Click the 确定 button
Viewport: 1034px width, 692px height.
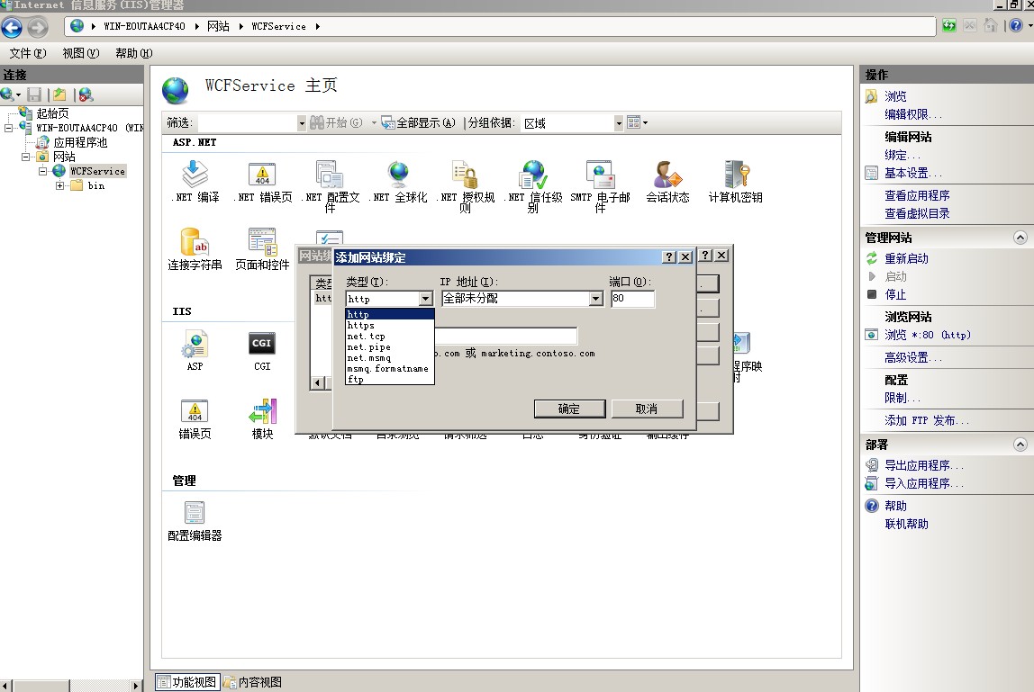(x=569, y=409)
